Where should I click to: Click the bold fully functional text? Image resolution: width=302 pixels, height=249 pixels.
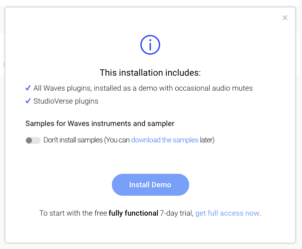click(133, 213)
